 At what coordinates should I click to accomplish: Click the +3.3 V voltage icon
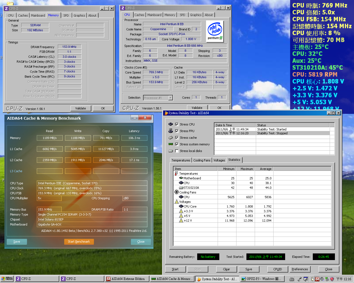tap(181, 211)
